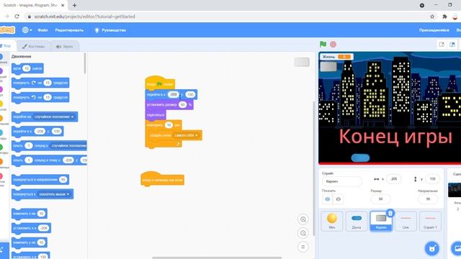The width and height of the screenshot is (461, 259).
Task: Click the lightbulb icon beside Руководства
Action: (97, 30)
